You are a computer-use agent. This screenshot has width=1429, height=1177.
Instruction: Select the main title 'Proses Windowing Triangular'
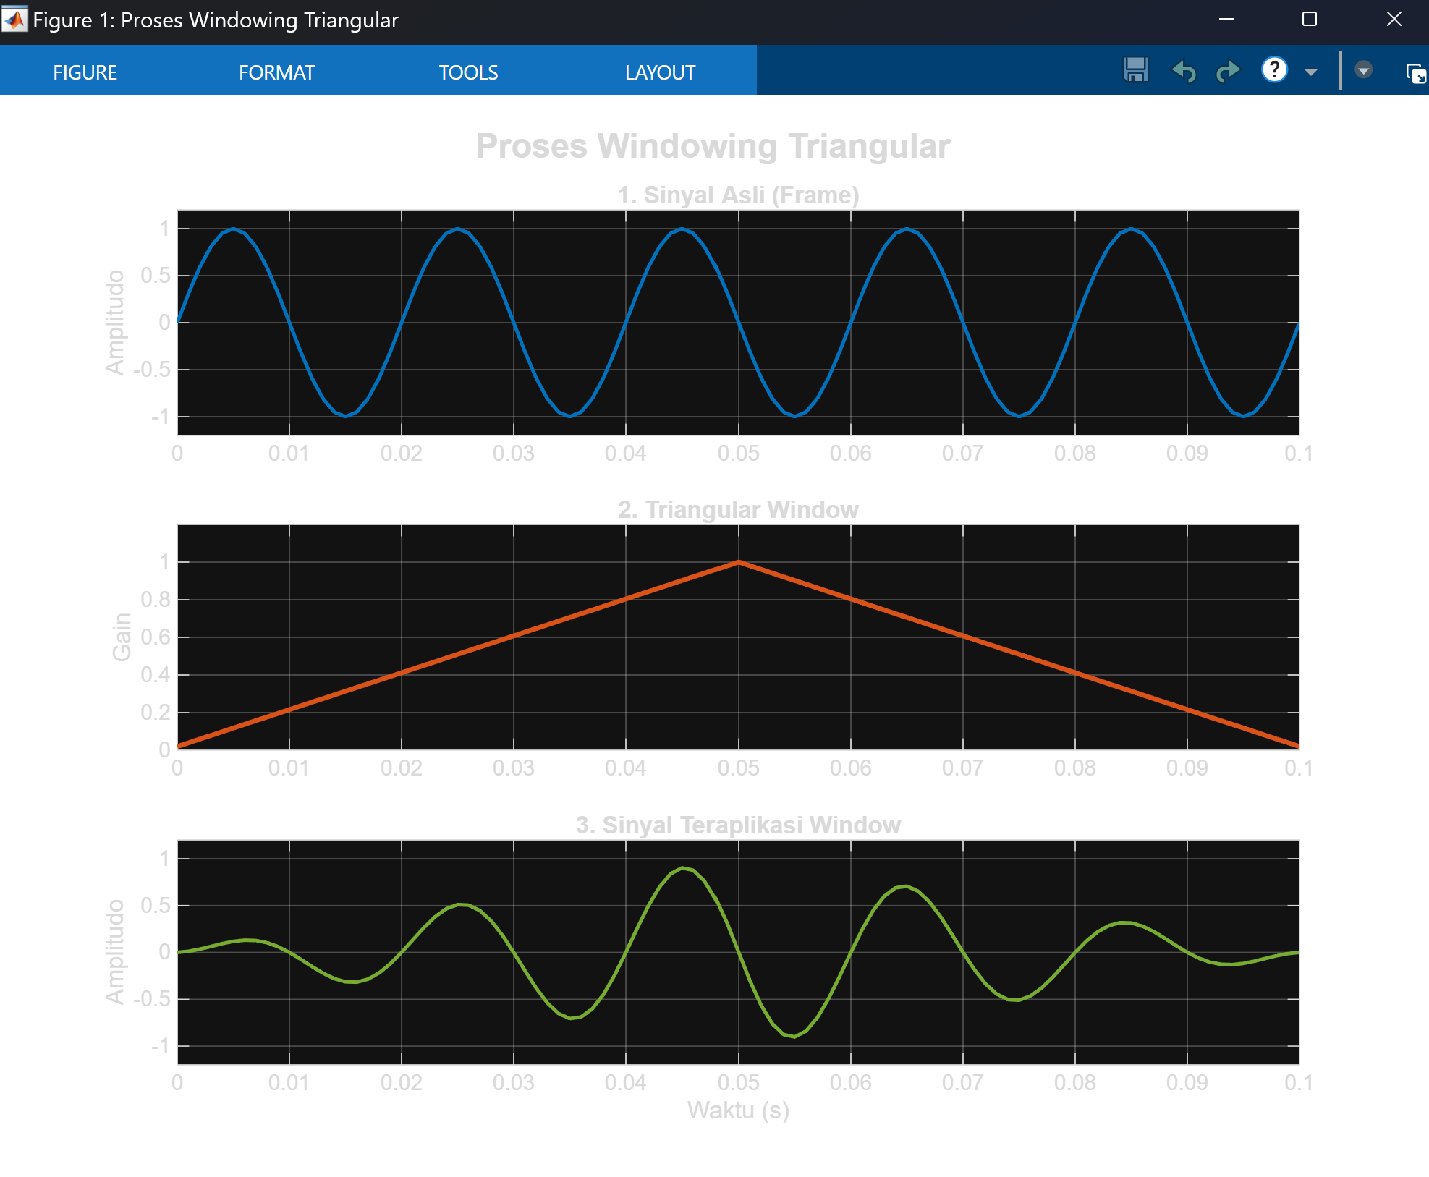pos(713,146)
